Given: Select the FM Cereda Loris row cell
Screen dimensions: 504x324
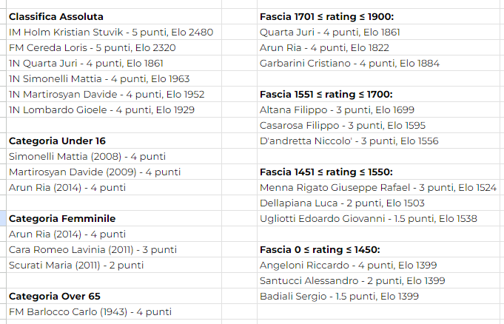Looking at the screenshot, I should [114, 47].
